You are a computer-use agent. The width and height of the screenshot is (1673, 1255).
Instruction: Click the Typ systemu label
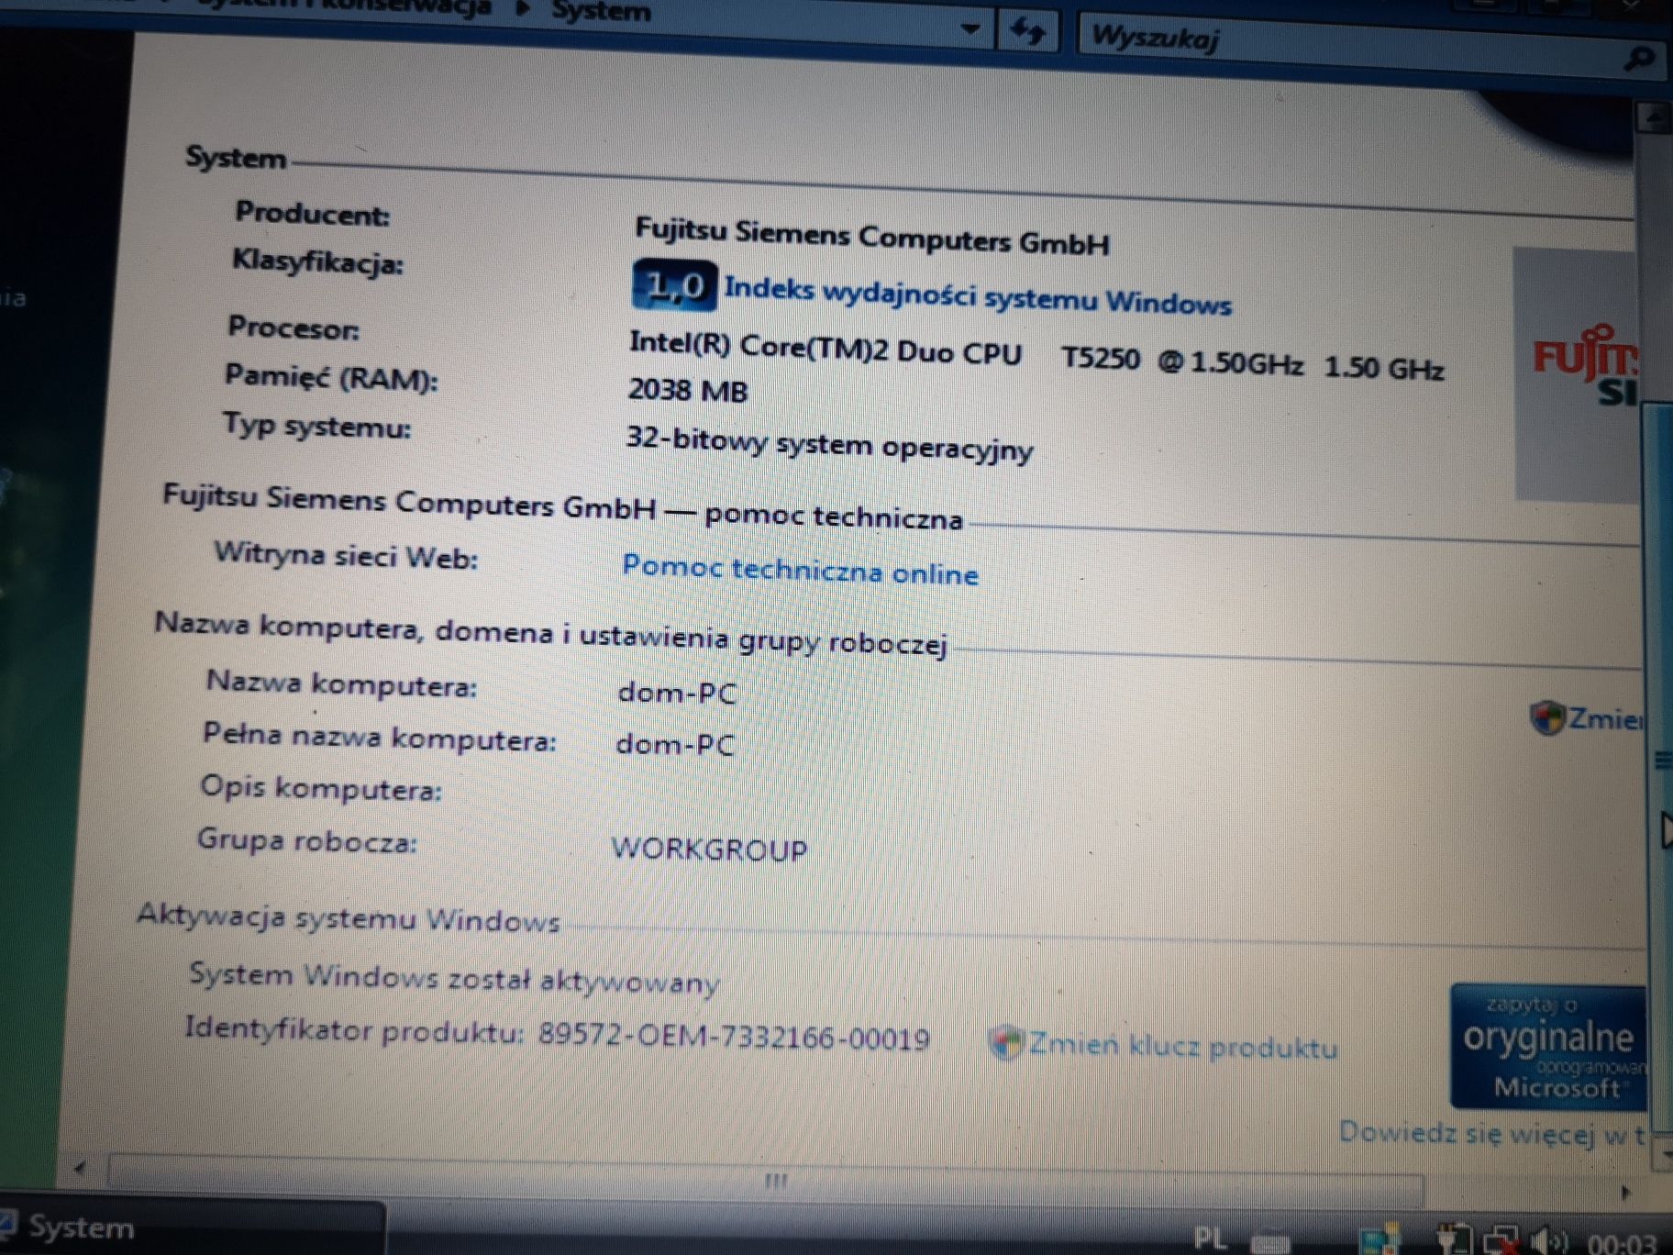tap(317, 426)
